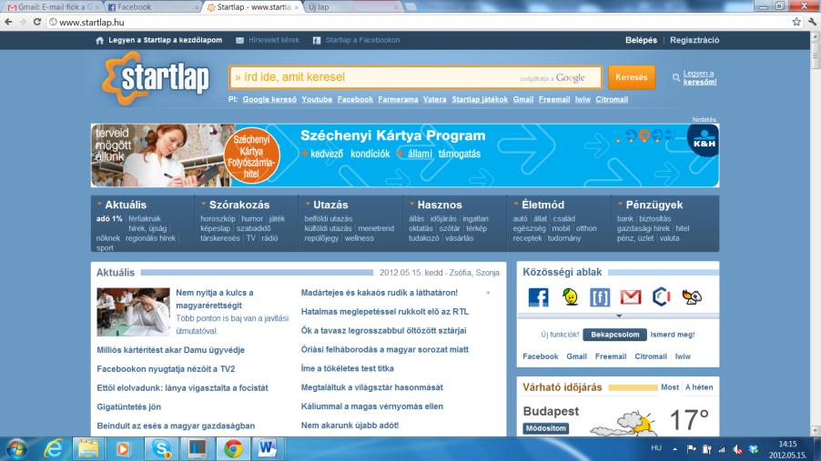Viewport: 821px width, 461px height.
Task: Click the Bekapcsolom button
Action: 614,335
